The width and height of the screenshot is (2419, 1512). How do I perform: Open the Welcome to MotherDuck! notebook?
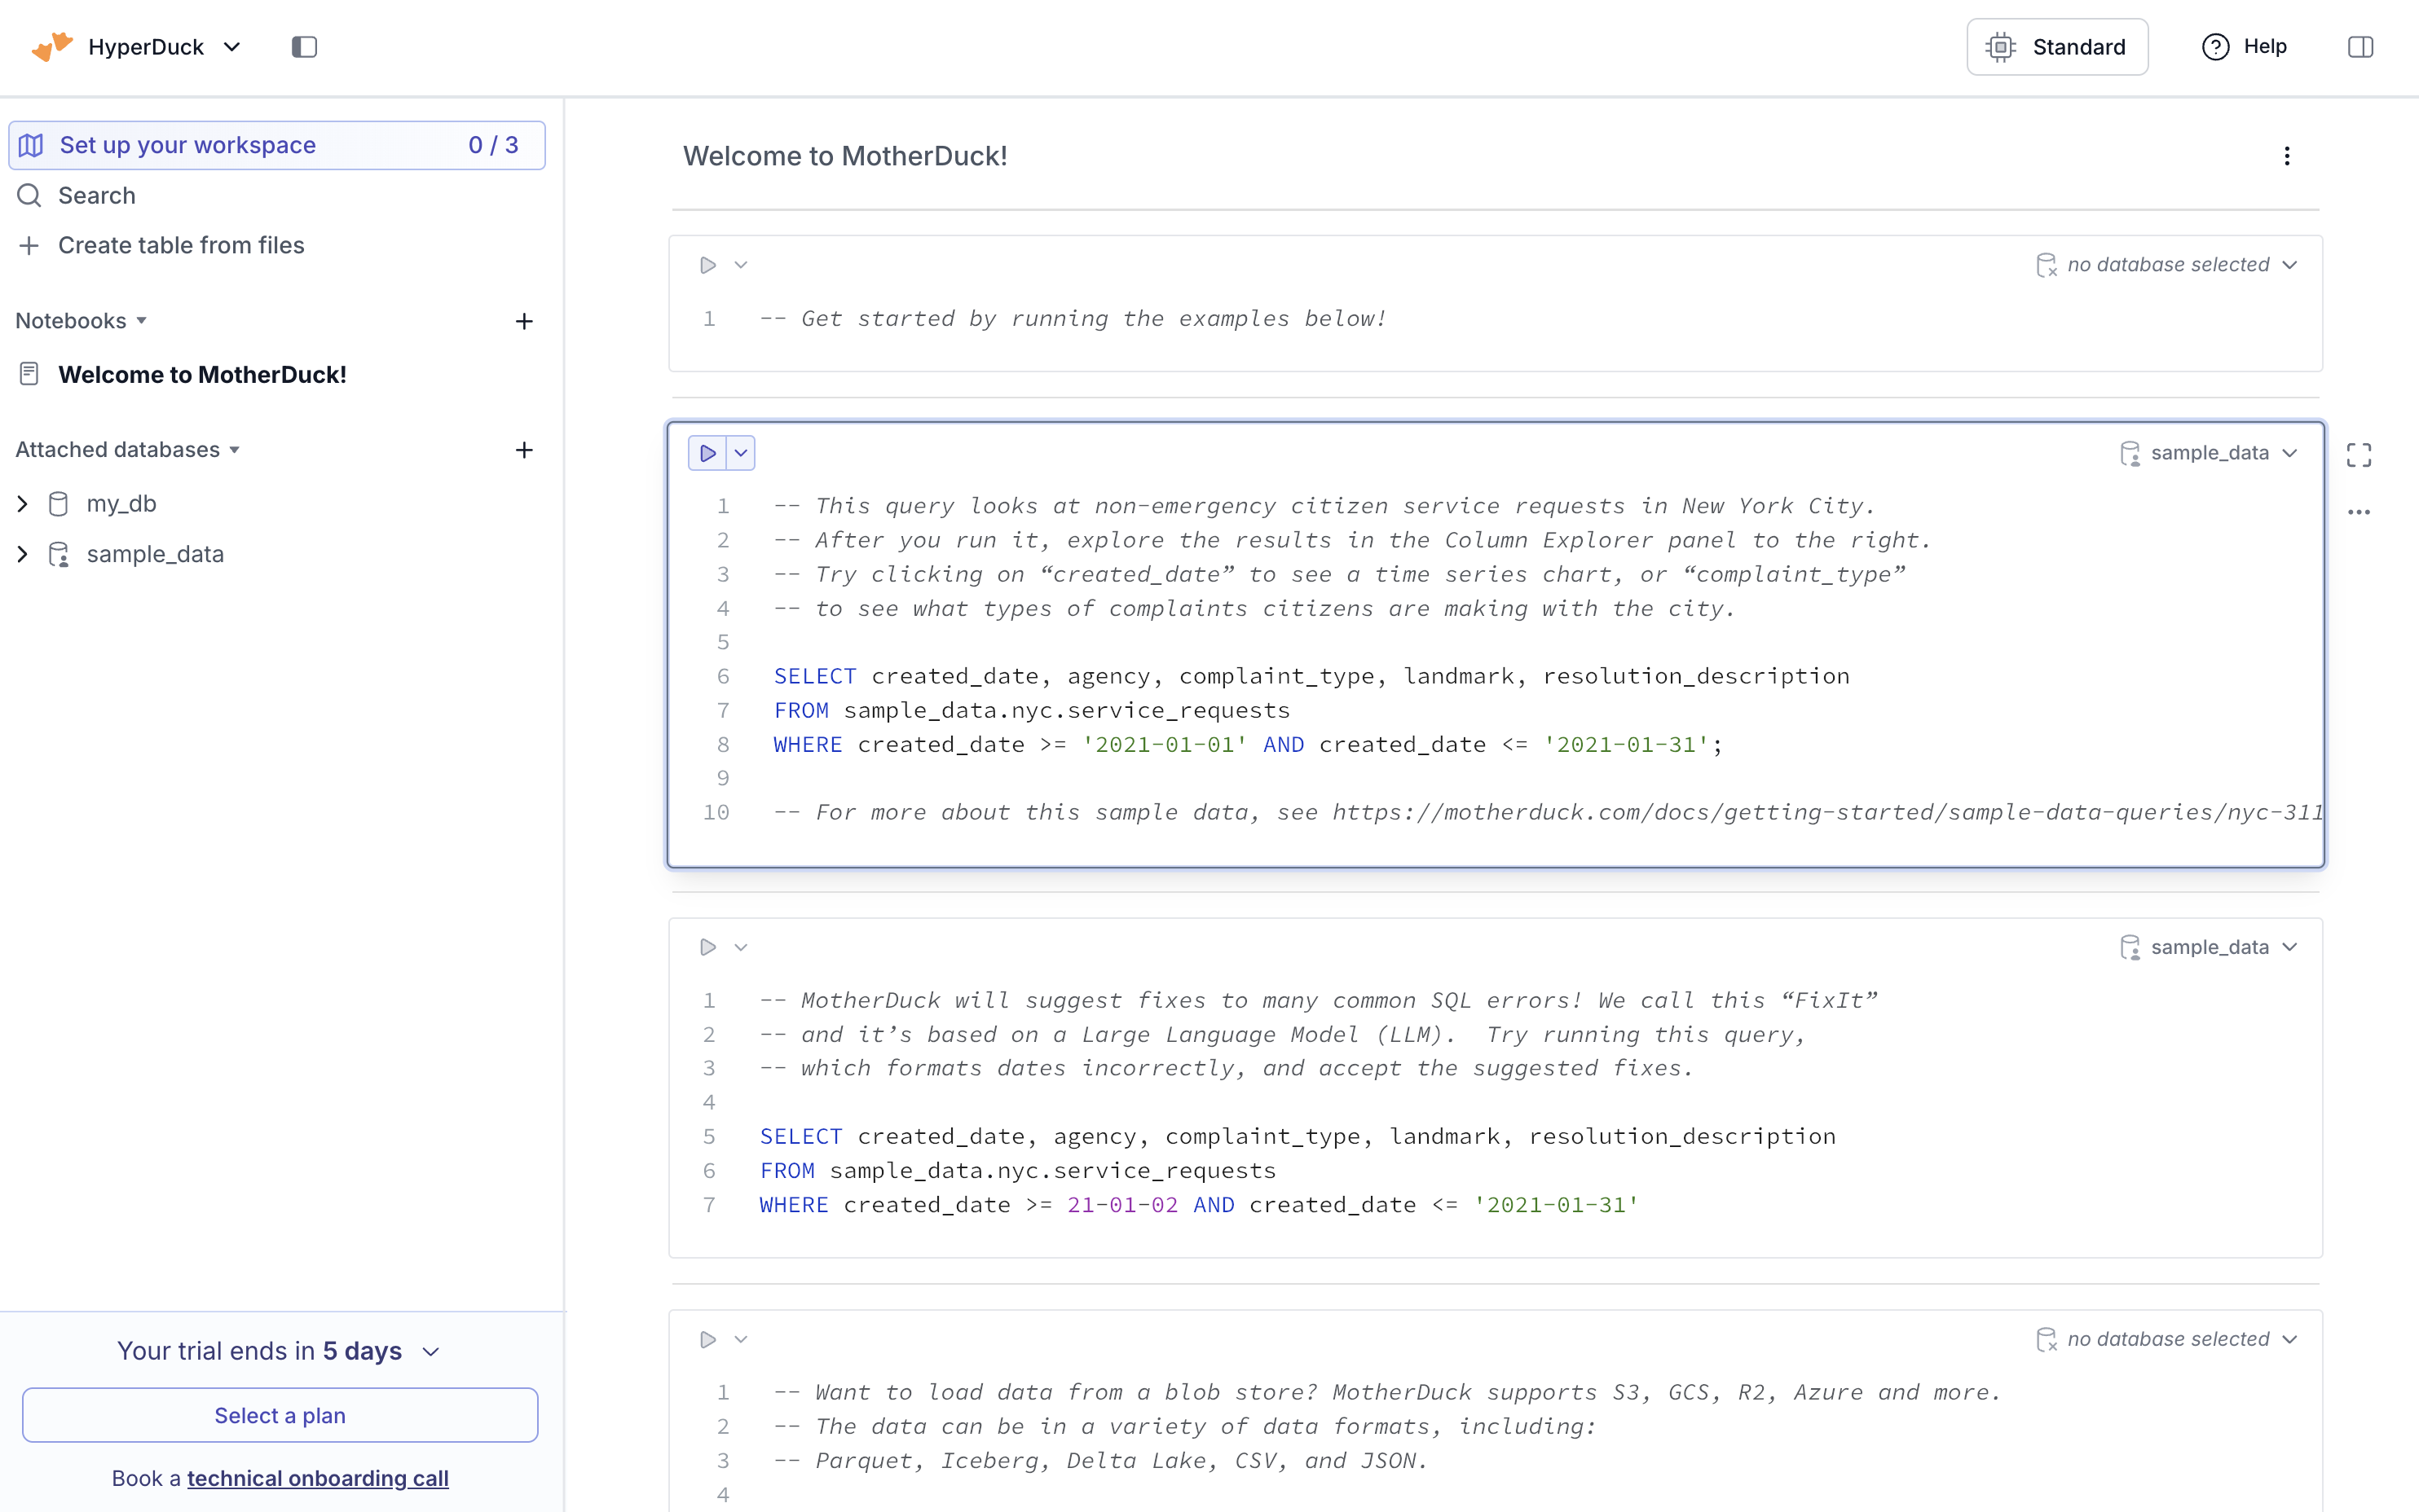coord(202,375)
